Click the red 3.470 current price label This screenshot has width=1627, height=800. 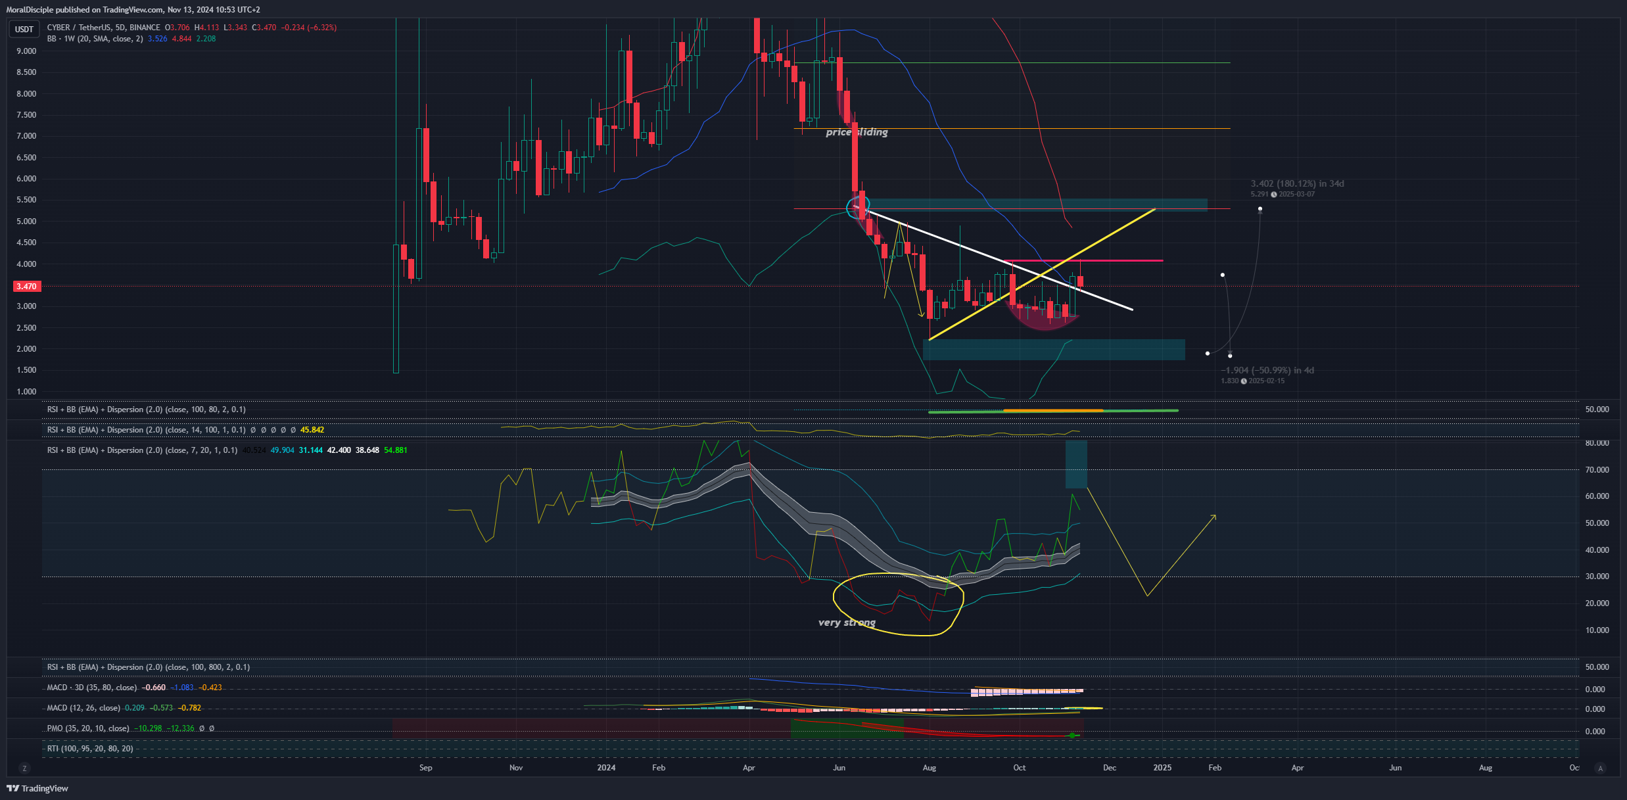26,287
